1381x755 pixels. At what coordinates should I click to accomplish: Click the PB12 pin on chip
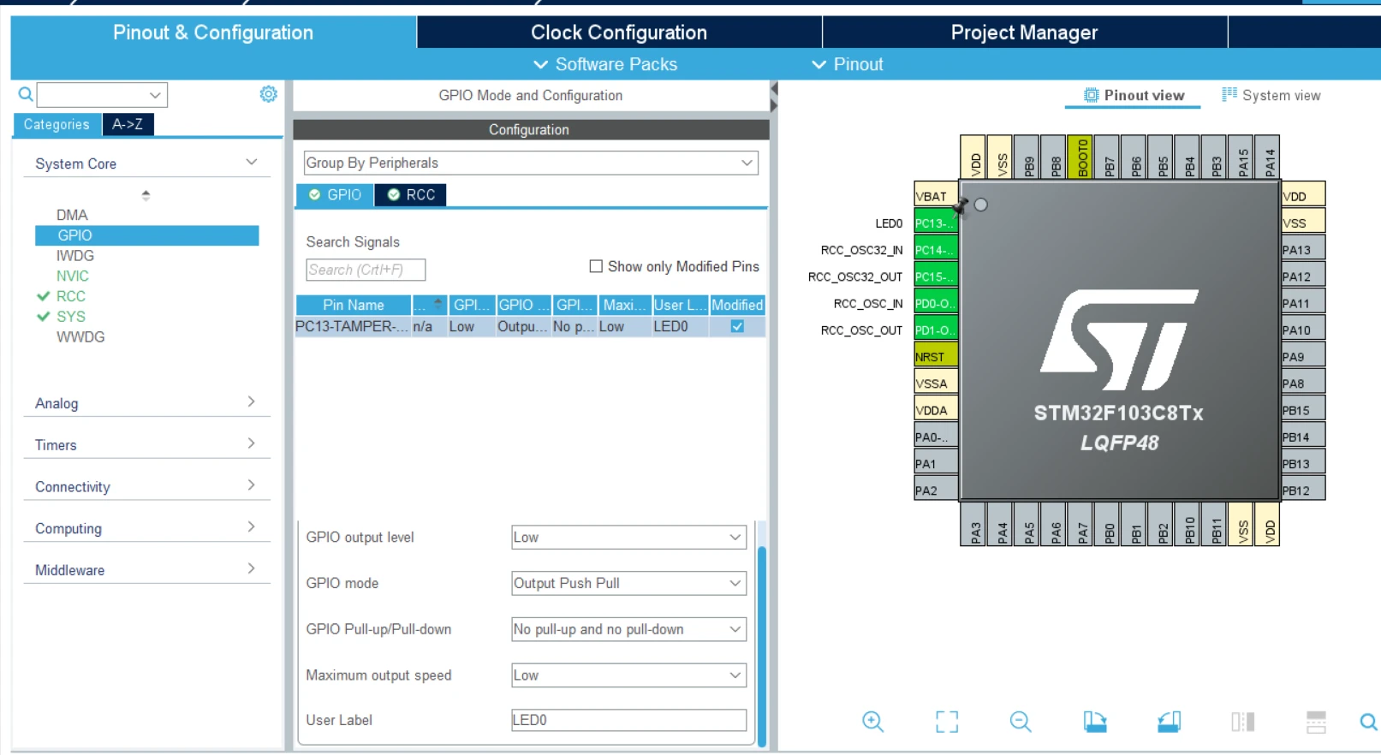(x=1303, y=490)
